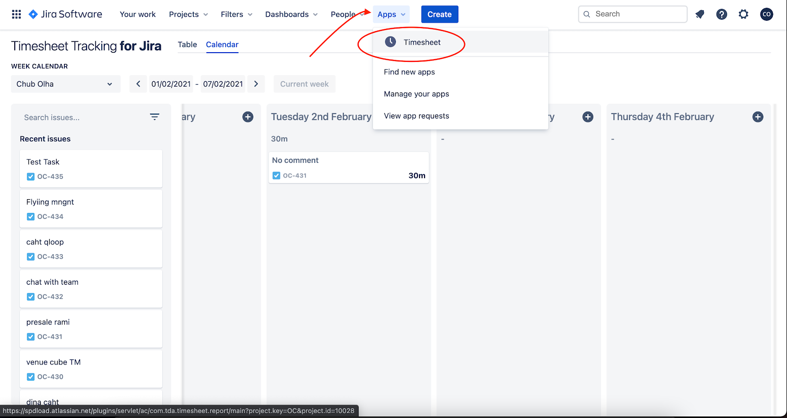Open Your work link
787x418 pixels.
coord(138,14)
